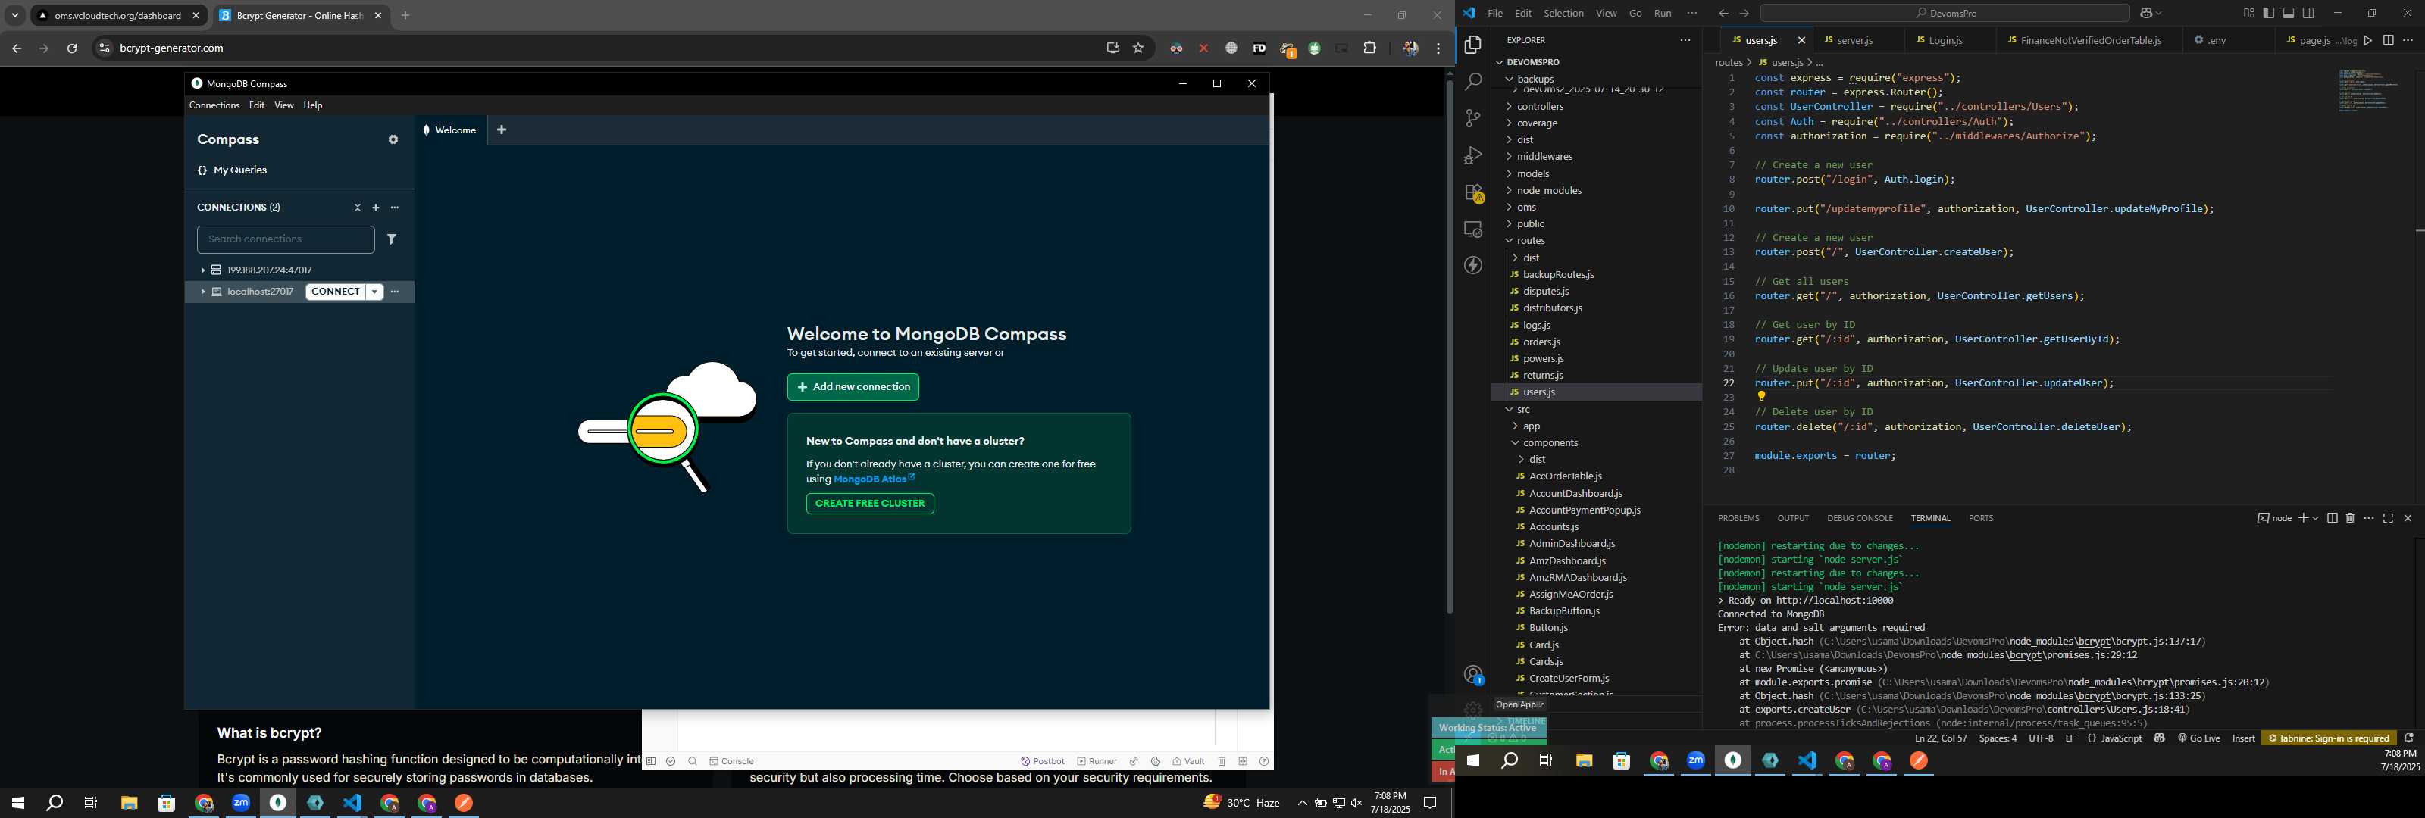The height and width of the screenshot is (818, 2425).
Task: Click Chrome address bar bcrypt-generator.com
Action: click(602, 48)
